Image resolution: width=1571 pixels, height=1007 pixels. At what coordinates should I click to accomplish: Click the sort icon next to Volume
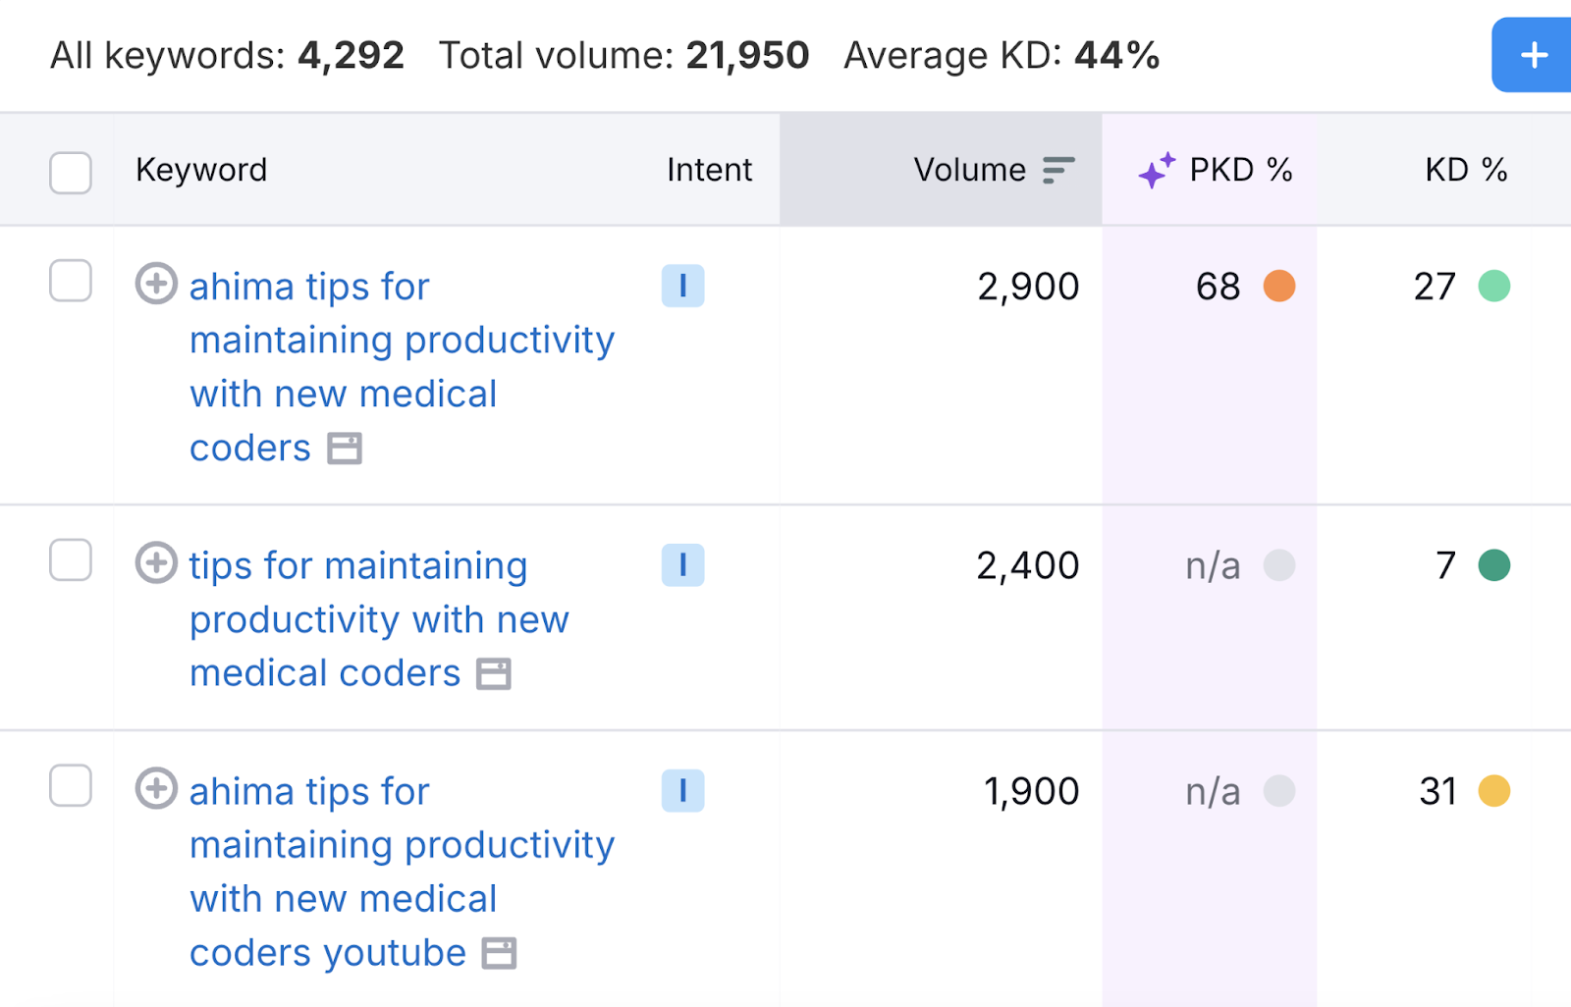coord(1057,169)
